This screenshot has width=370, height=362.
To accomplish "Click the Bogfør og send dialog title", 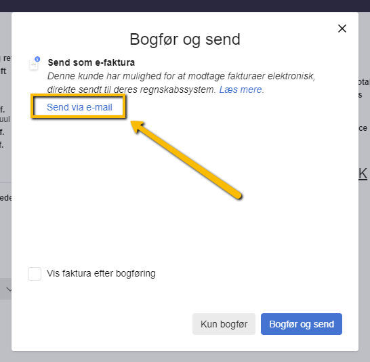I will 185,39.
